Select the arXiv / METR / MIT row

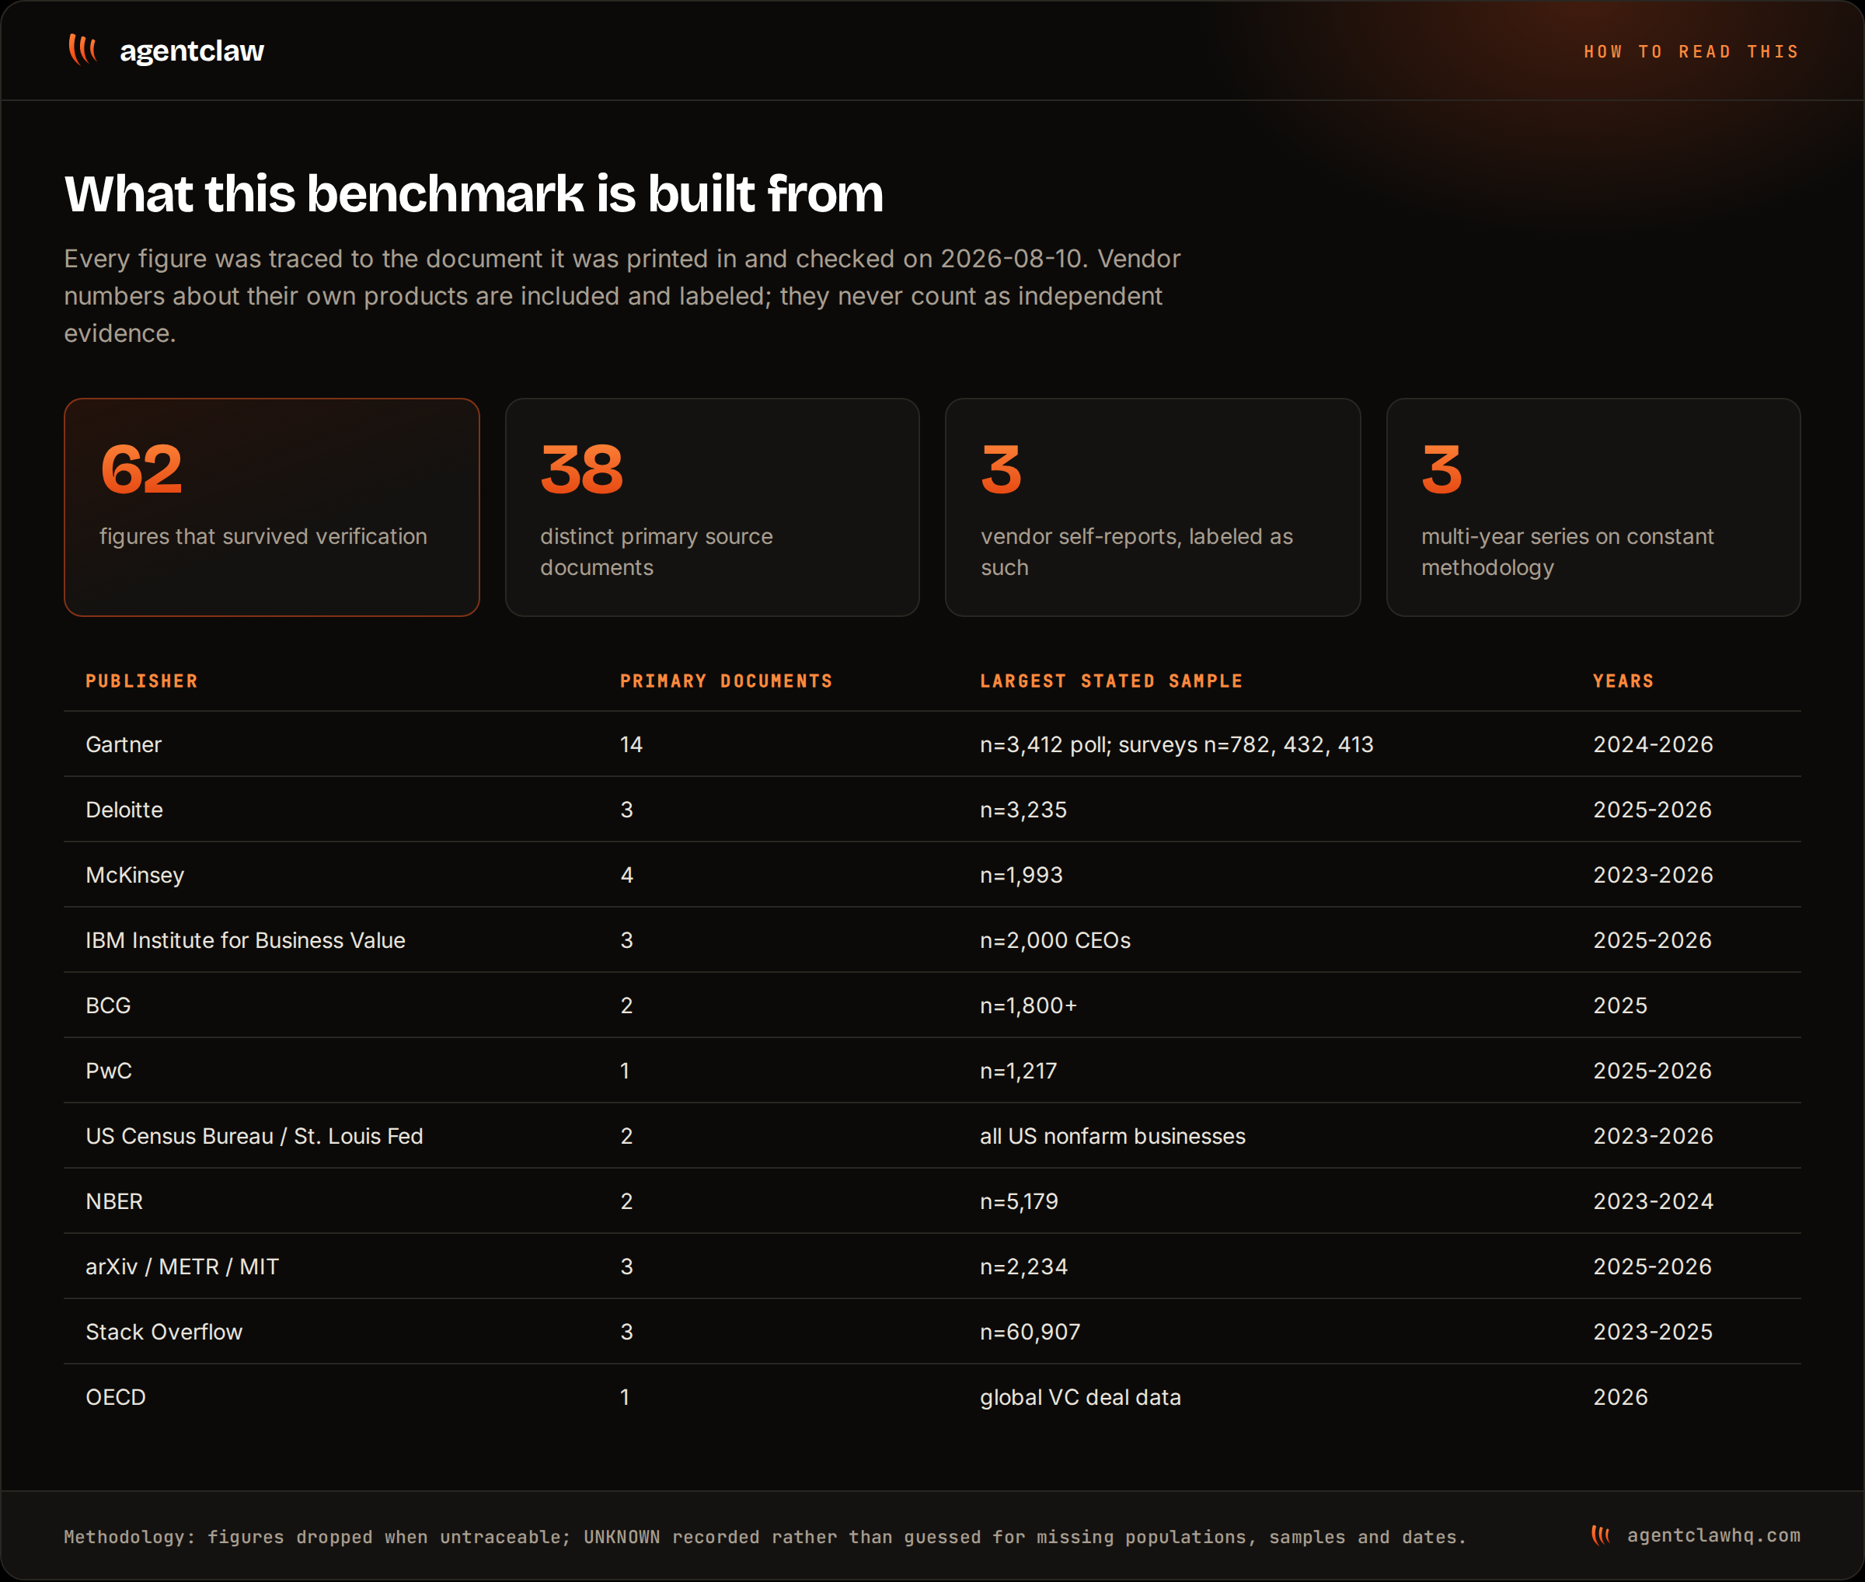point(932,1267)
